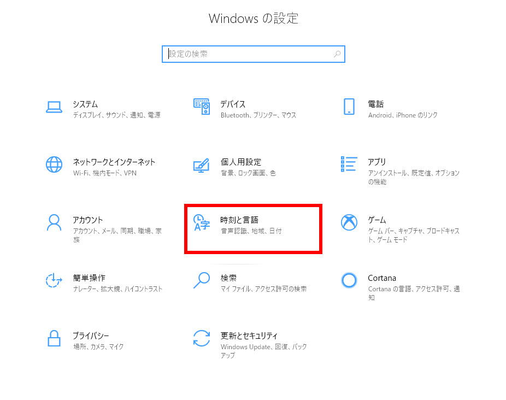Viewport: 506px width, 400px height.
Task: Click the 検索 magnifier icon
Action: pos(202,280)
